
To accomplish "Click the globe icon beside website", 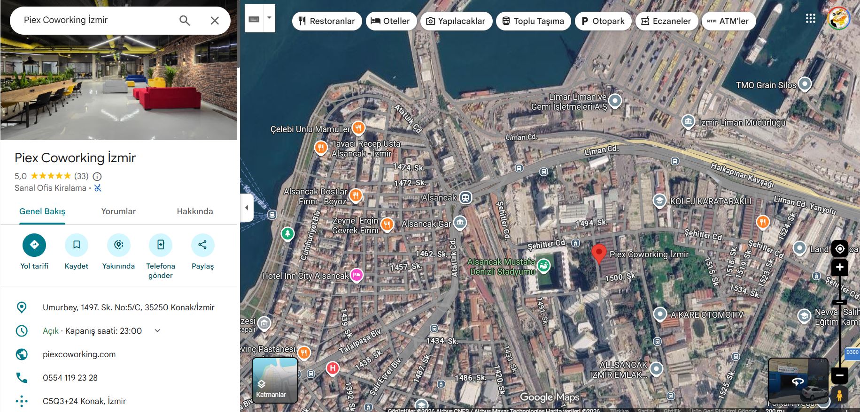I will point(22,354).
